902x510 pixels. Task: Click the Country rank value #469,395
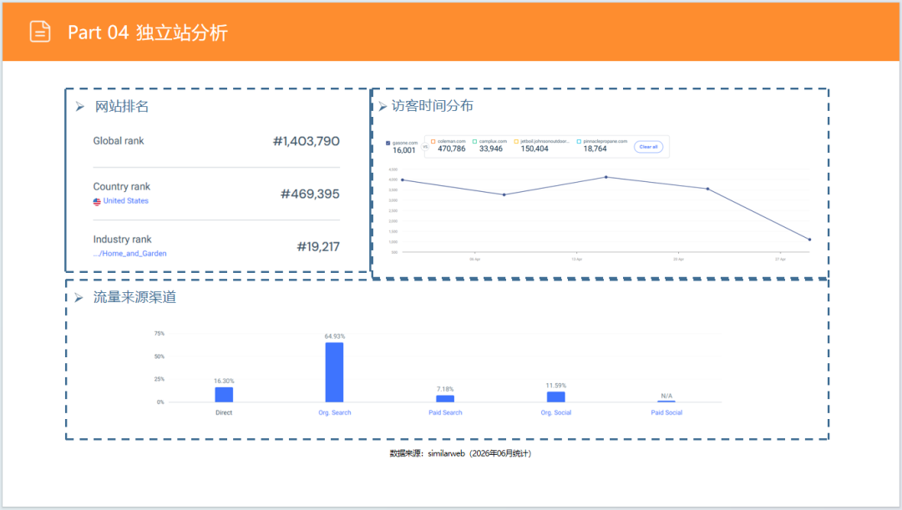click(310, 194)
